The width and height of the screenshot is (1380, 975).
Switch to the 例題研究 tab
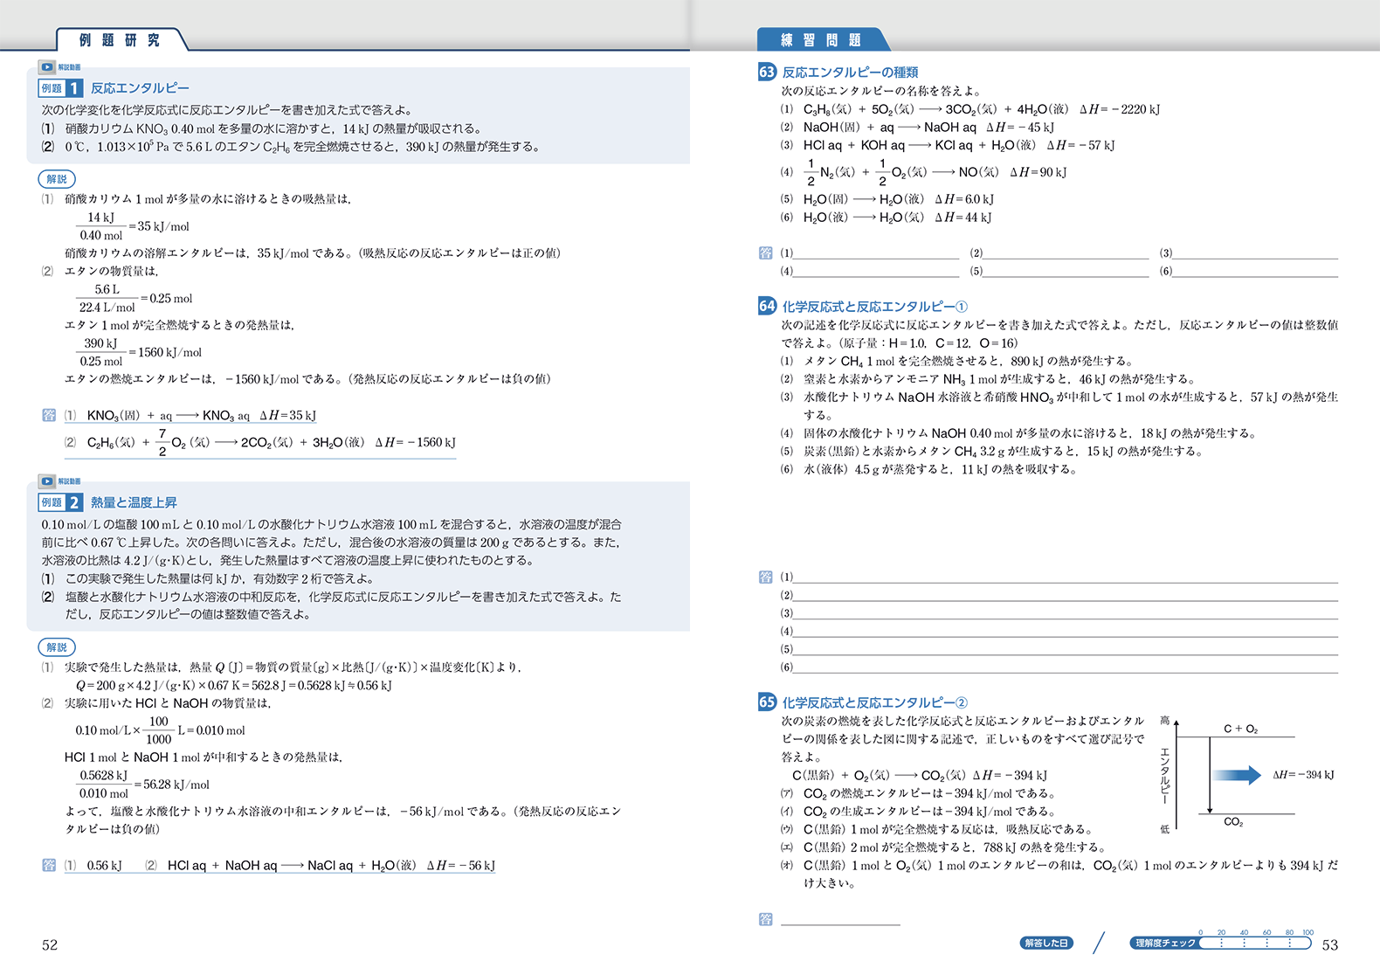point(120,40)
